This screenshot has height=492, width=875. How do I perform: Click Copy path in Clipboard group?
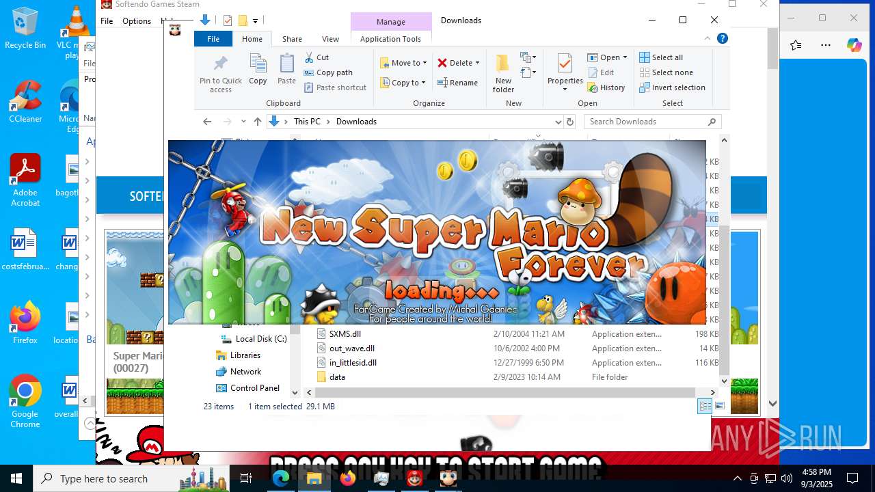[x=328, y=72]
